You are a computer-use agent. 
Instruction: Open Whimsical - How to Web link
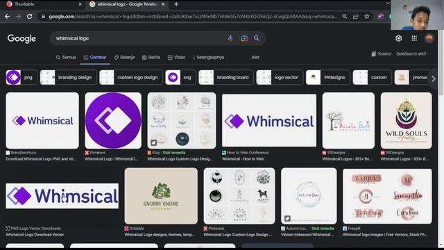[243, 159]
